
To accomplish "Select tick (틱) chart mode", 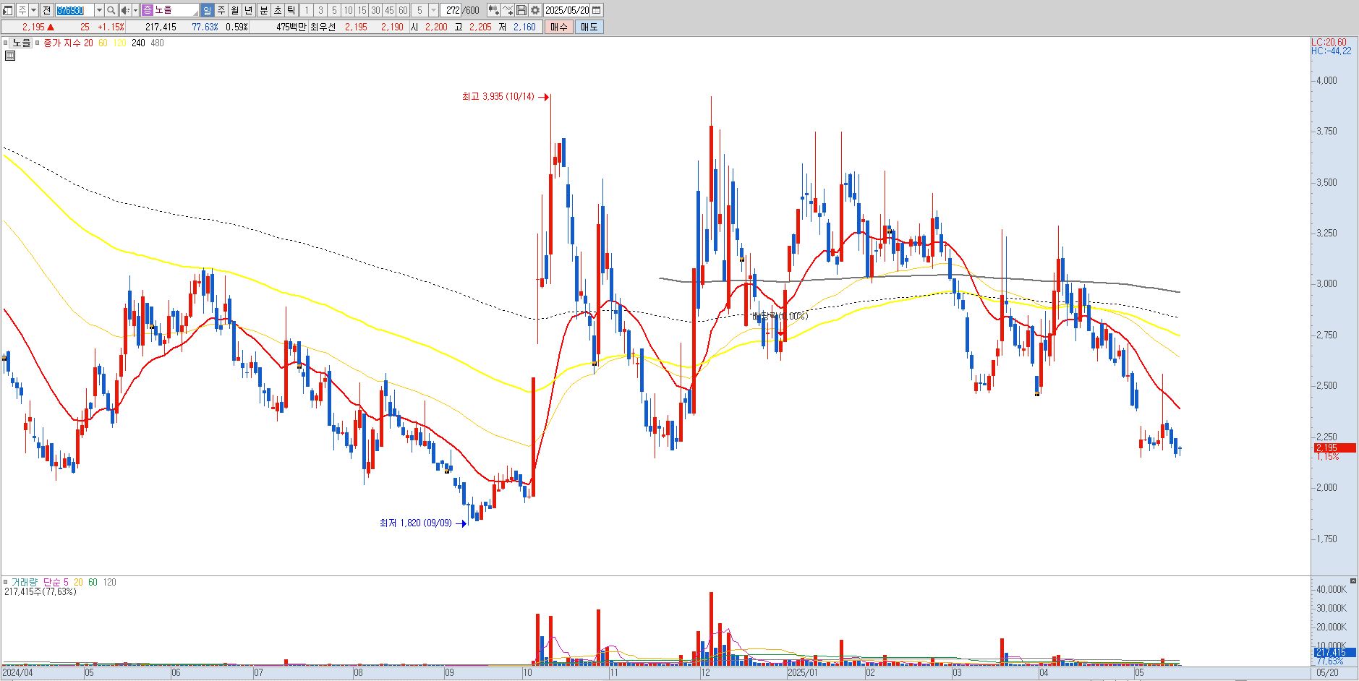I will pos(291,10).
